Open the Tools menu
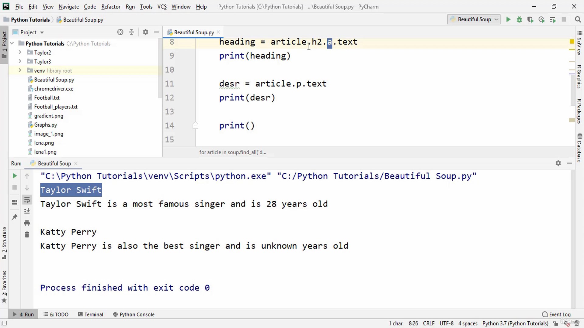 tap(146, 7)
